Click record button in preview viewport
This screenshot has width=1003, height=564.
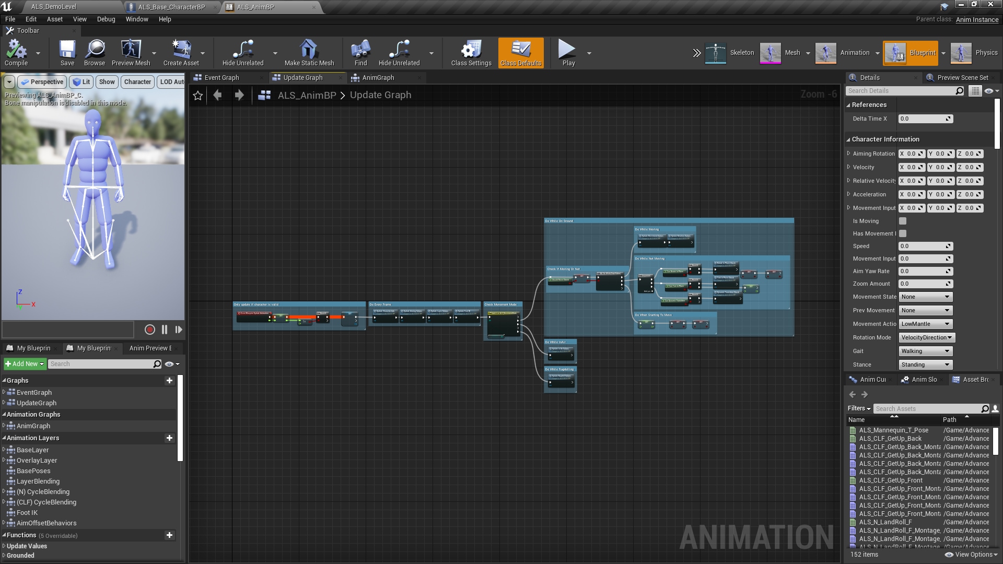[150, 330]
